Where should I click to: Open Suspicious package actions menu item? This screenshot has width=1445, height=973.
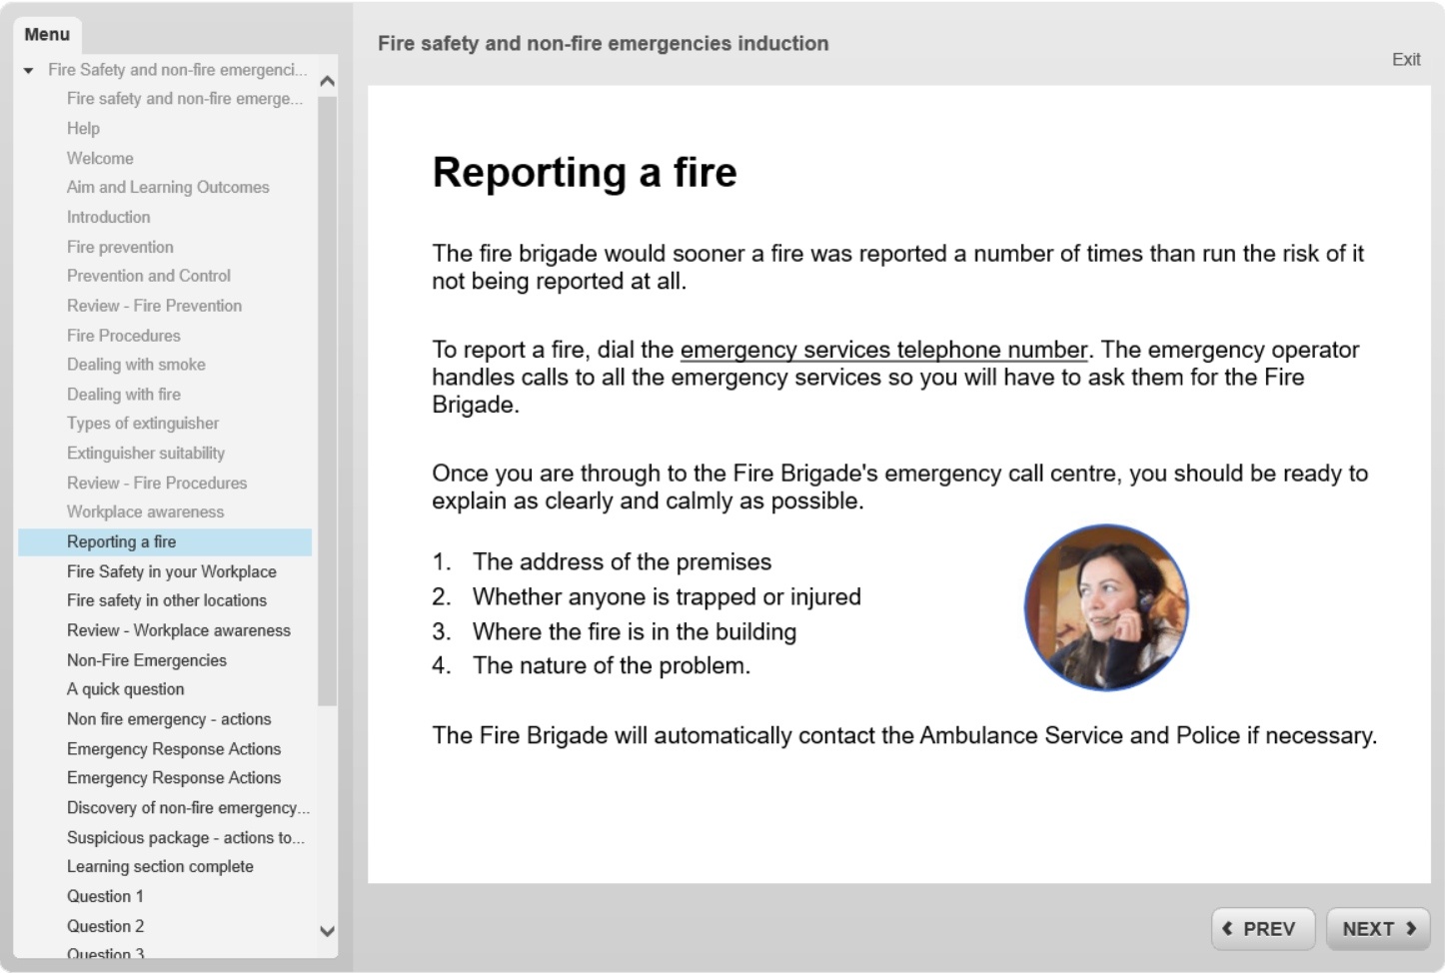click(x=185, y=837)
